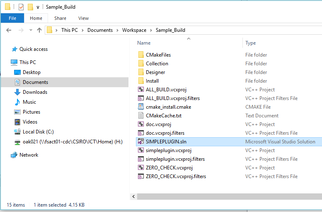Click the Videos film icon
This screenshot has height=212, width=322.
tap(17, 122)
